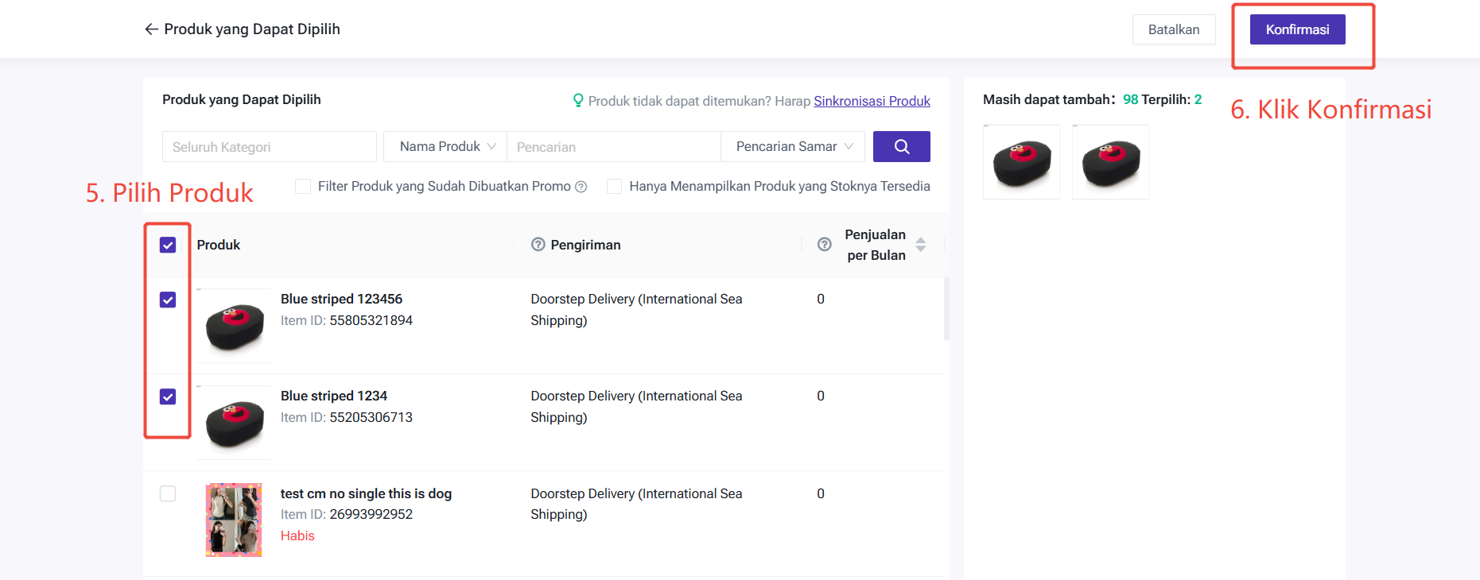
Task: Click sort arrows for Penjualan per Bulan
Action: 921,245
